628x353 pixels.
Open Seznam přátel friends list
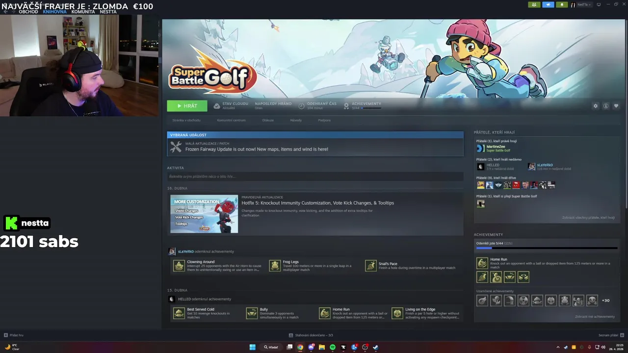point(611,335)
